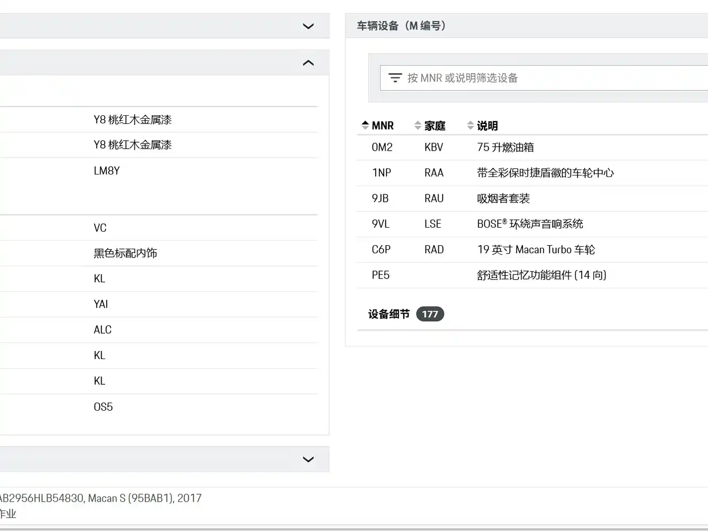The width and height of the screenshot is (708, 531).
Task: Select the 9VL BOSE 环绕声音响系统 row
Action: click(x=532, y=224)
